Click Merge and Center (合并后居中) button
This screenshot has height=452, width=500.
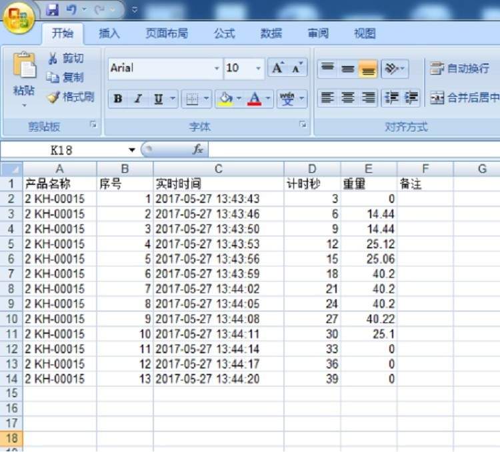(x=465, y=98)
